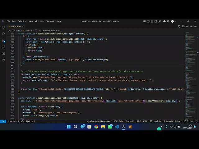Image resolution: width=199 pixels, height=149 pixels.
Task: Change line endings via CRLF item
Action: (145, 121)
